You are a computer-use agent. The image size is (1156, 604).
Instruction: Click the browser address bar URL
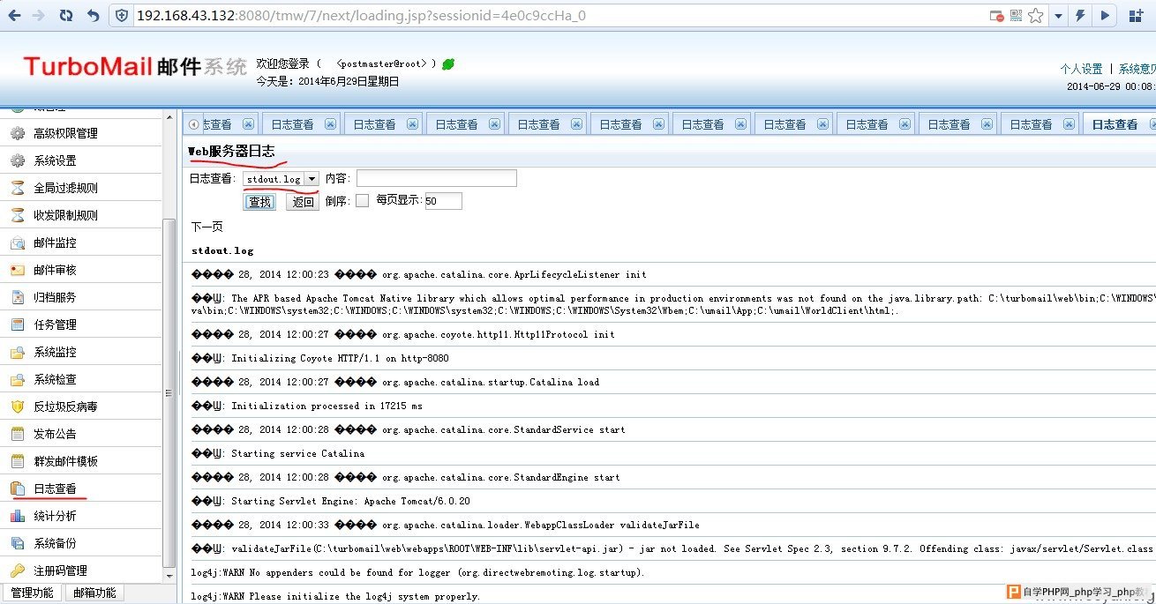(360, 16)
